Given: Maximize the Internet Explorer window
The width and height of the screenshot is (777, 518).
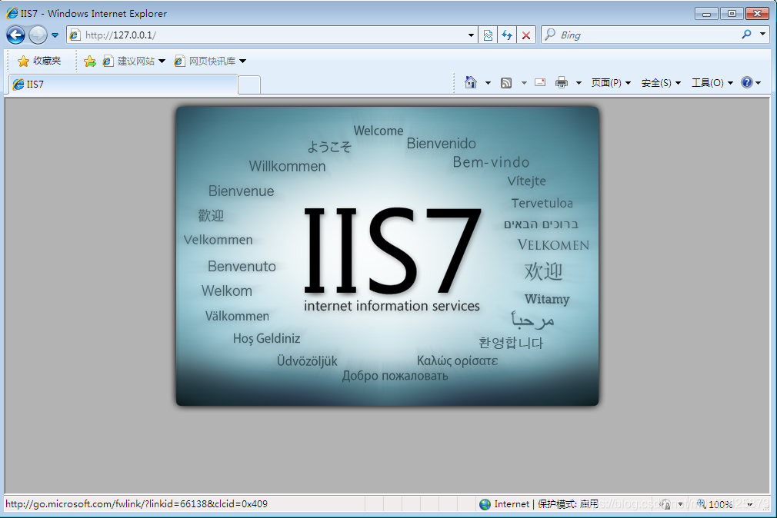Looking at the screenshot, I should coord(732,13).
